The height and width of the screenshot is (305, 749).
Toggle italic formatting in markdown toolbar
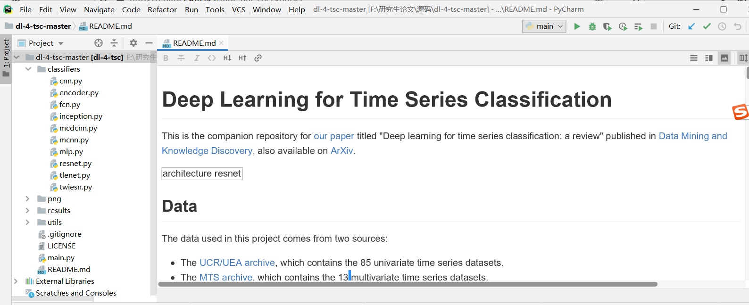[197, 58]
